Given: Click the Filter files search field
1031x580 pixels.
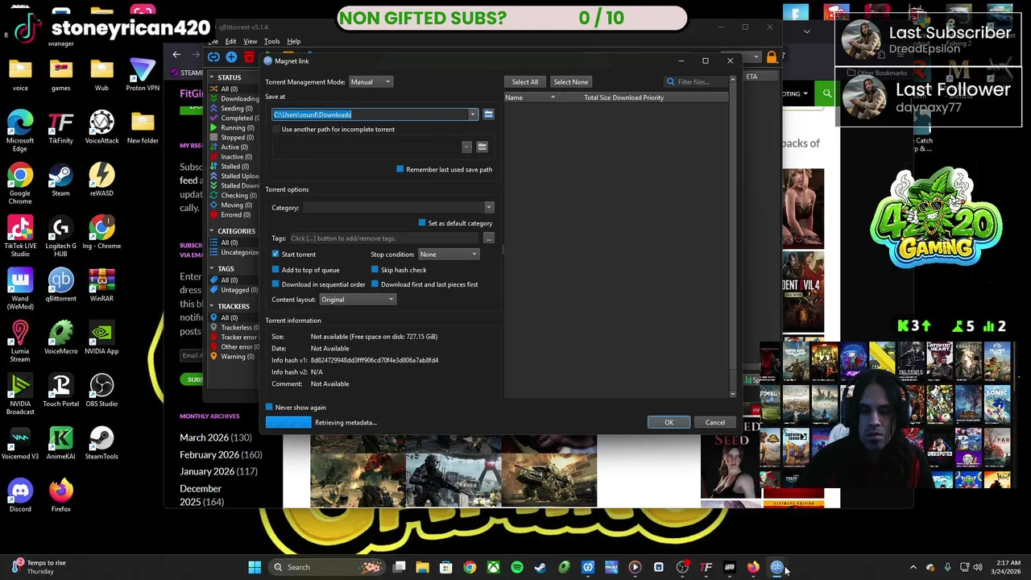Looking at the screenshot, I should pos(698,82).
